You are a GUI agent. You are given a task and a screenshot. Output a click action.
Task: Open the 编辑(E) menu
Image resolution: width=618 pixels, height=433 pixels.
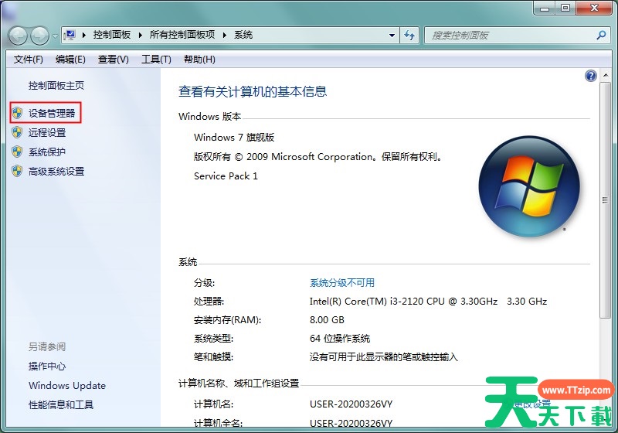click(x=70, y=60)
